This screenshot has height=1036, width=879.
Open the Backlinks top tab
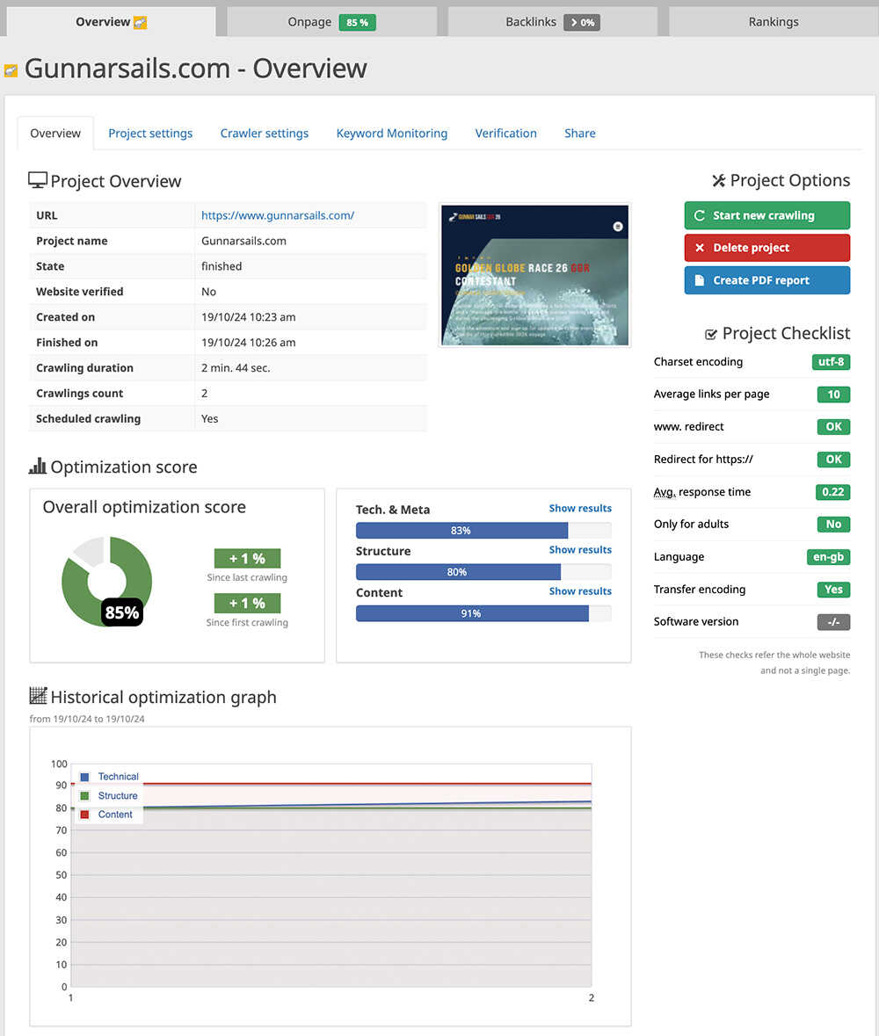[553, 22]
